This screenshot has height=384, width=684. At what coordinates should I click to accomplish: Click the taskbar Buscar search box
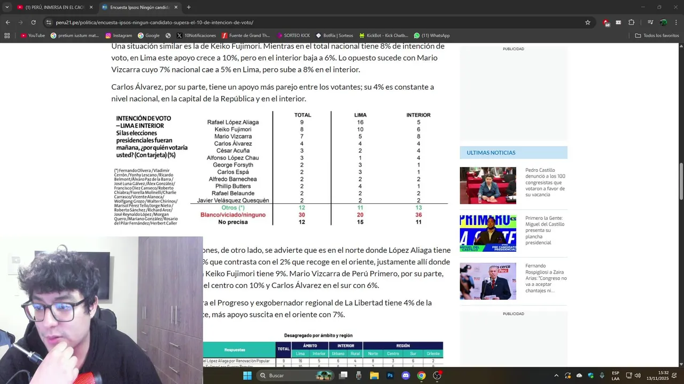(x=294, y=375)
